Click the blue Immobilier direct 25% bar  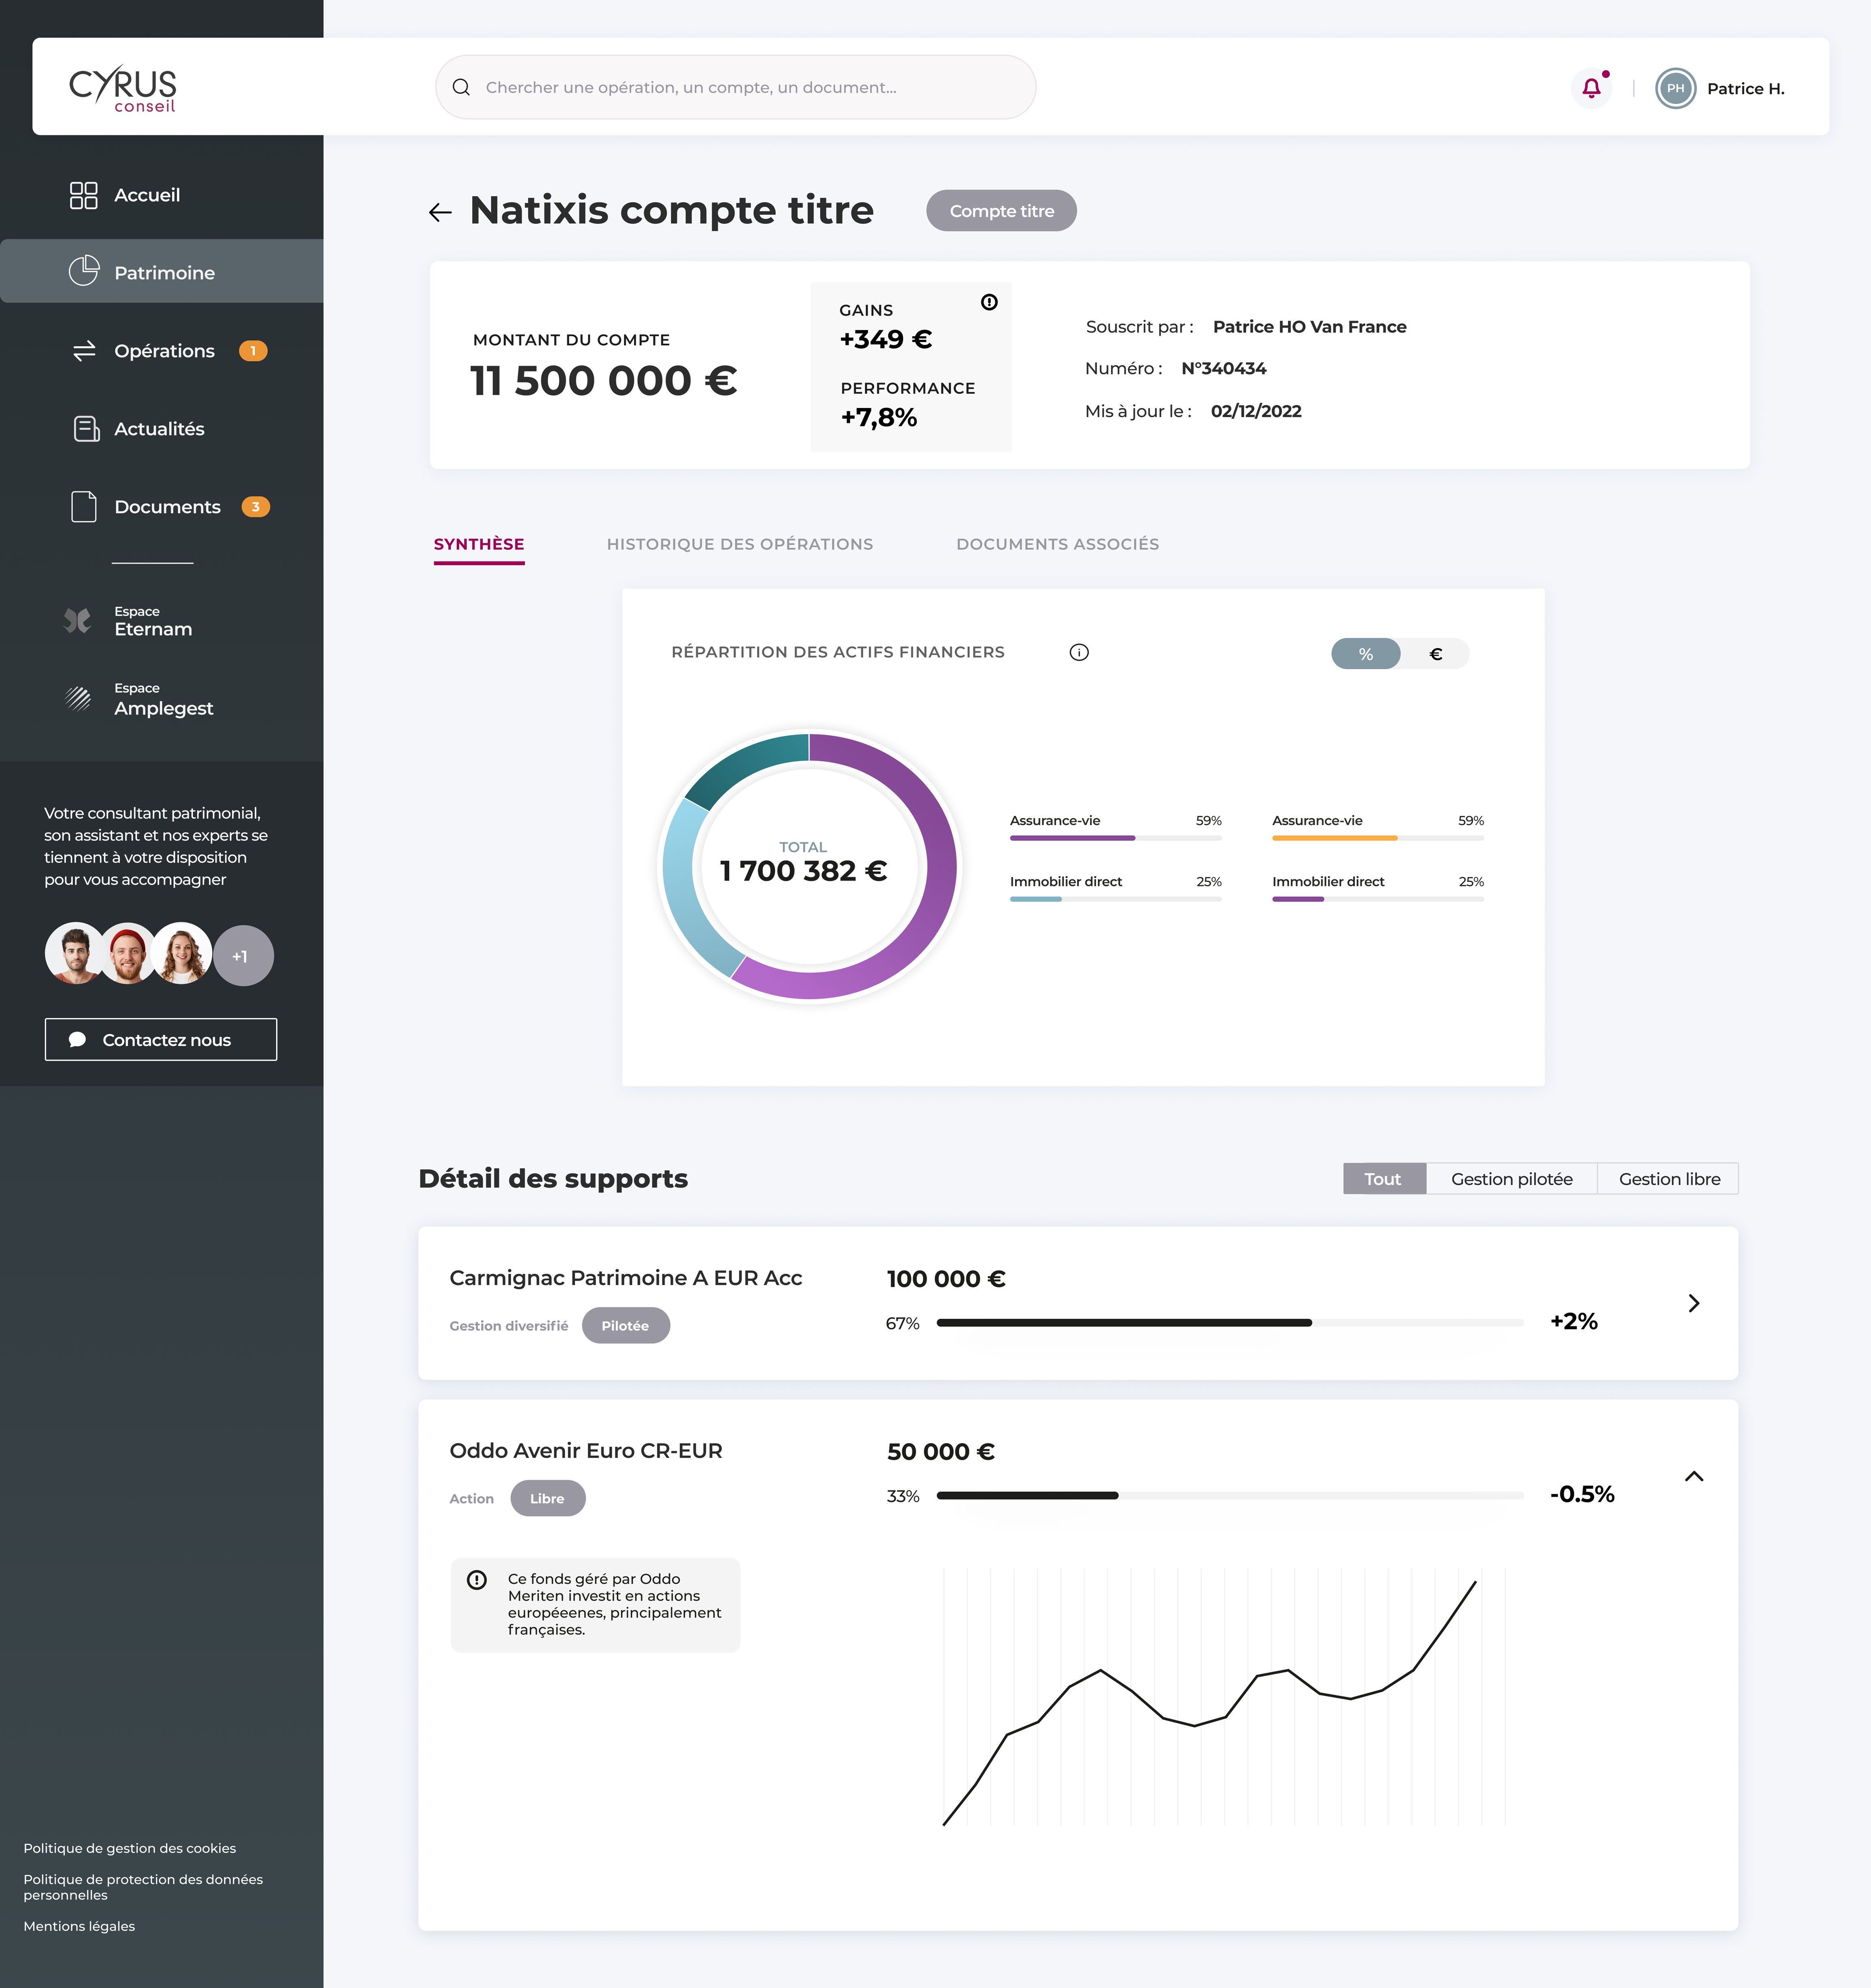[1116, 899]
